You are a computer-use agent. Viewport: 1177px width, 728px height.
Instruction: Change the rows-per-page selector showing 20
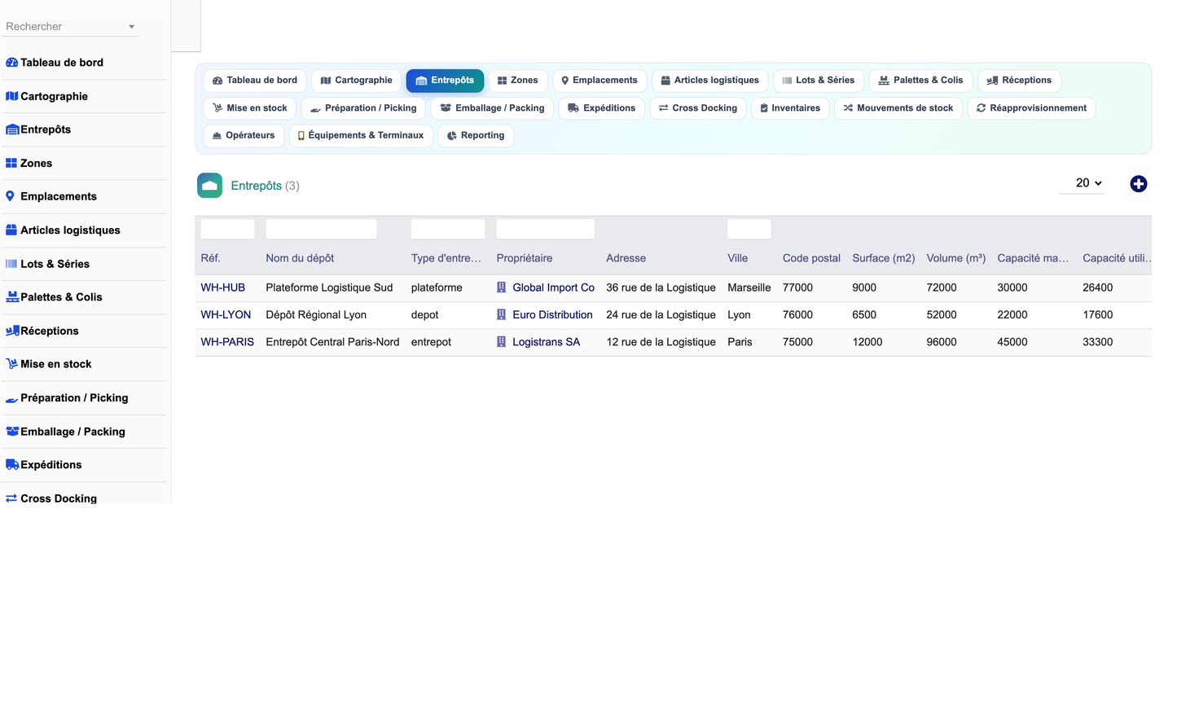tap(1082, 183)
